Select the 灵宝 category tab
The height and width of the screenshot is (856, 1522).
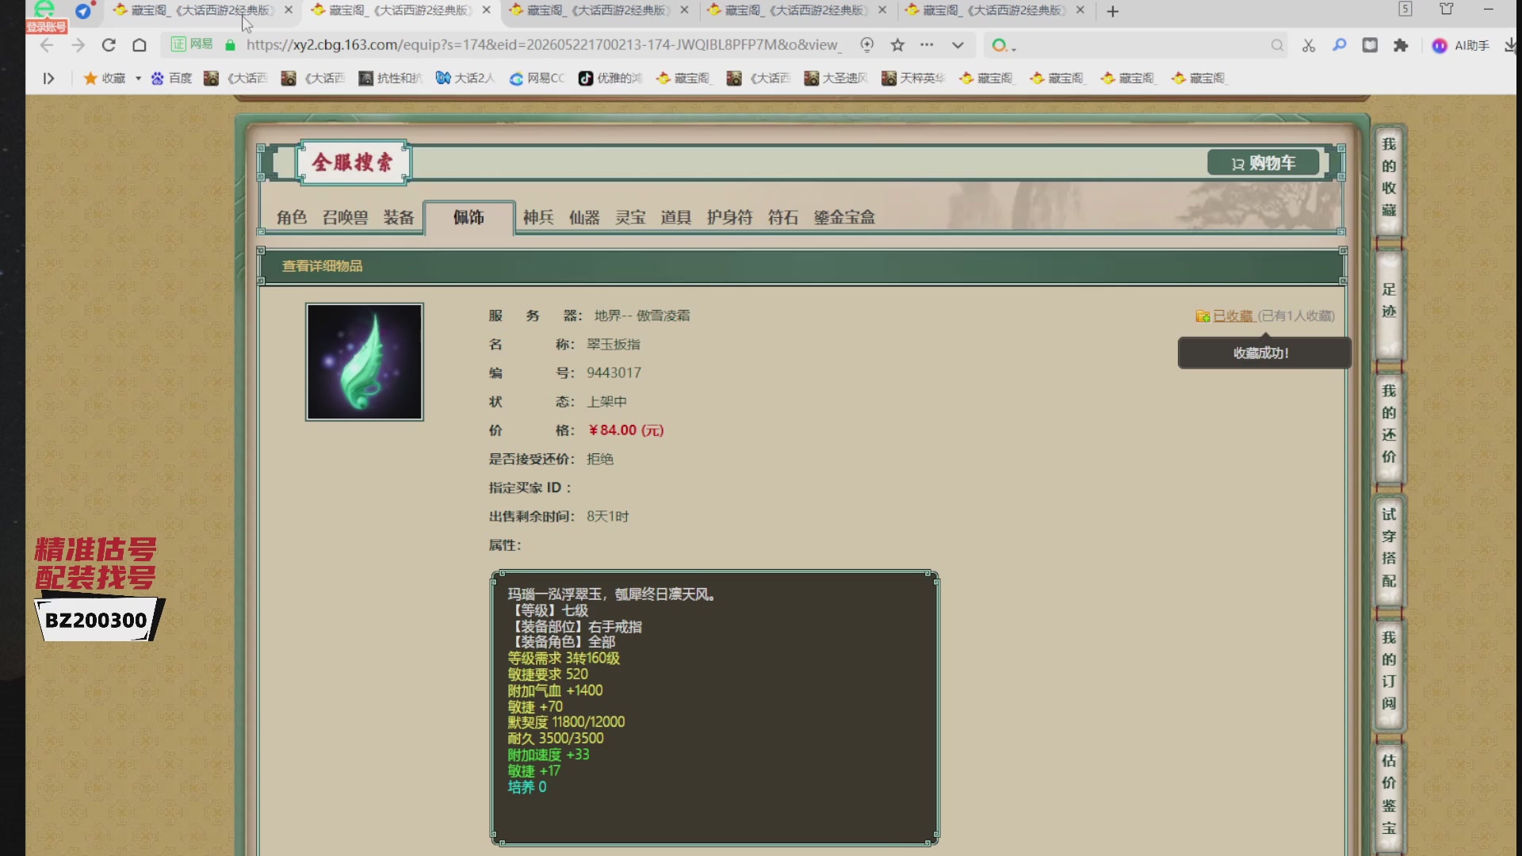[630, 217]
